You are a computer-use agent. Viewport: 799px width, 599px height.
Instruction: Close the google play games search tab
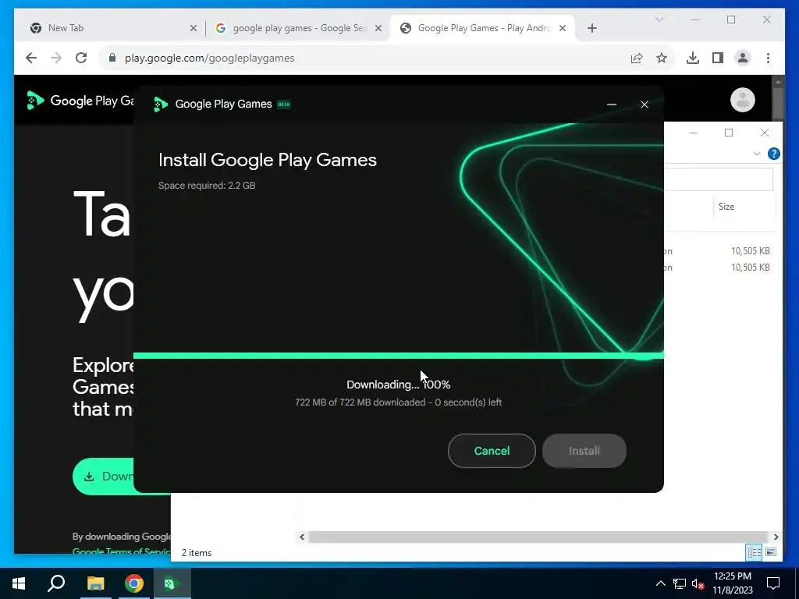coord(378,28)
